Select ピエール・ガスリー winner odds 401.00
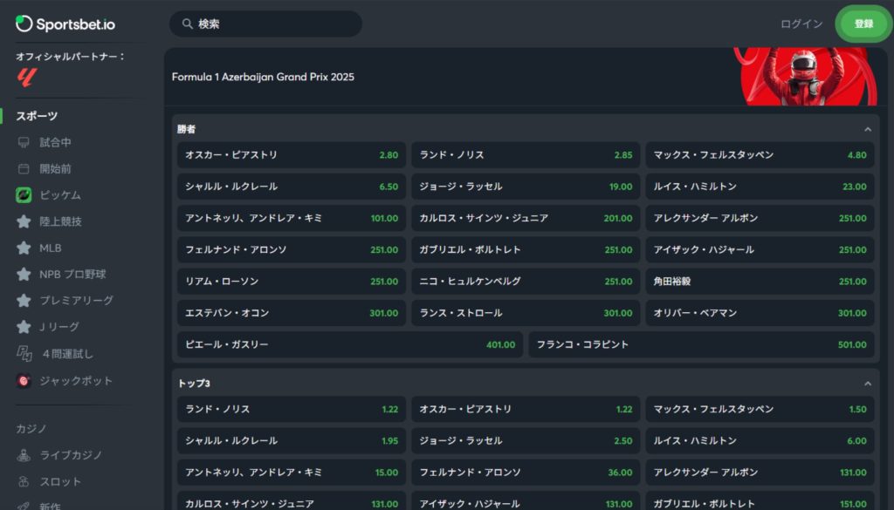 tap(350, 344)
